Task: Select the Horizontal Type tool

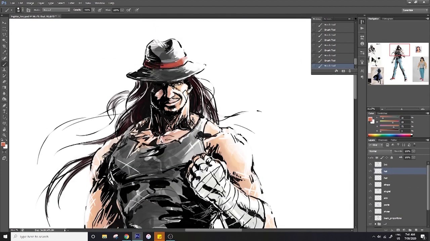Action: click(4, 111)
